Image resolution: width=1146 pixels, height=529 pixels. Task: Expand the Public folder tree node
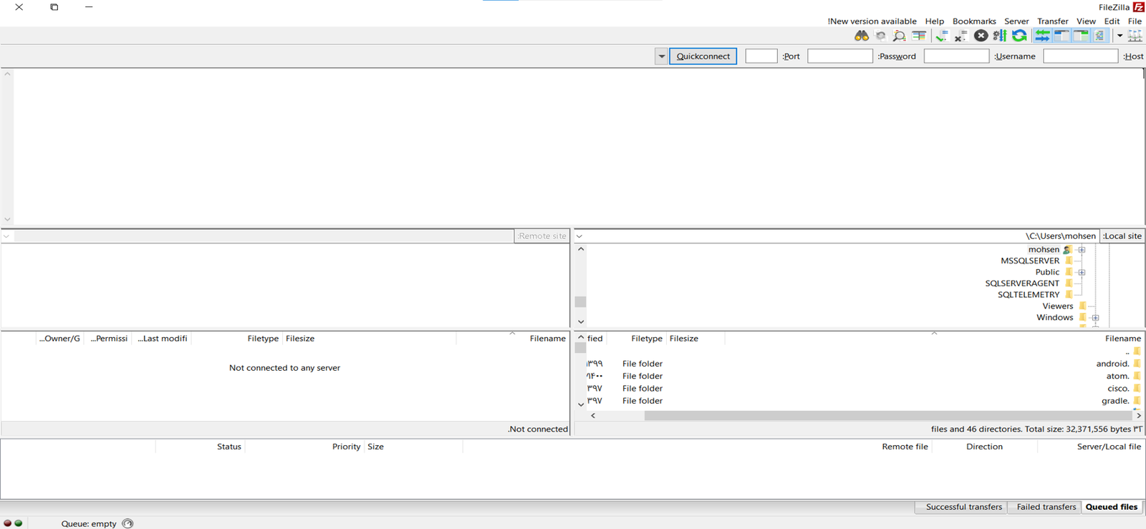(1082, 272)
